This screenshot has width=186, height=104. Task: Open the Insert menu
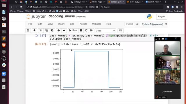click(61, 24)
